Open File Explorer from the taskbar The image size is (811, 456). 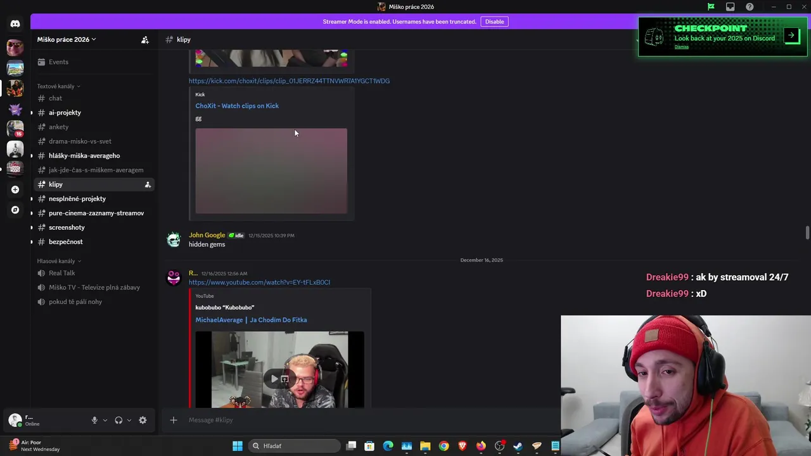(x=425, y=446)
